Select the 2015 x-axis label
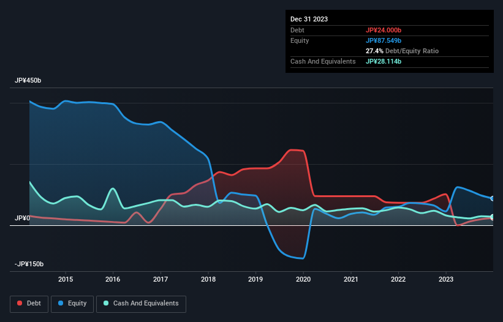Viewport: 503px width, 322px height. pos(66,279)
